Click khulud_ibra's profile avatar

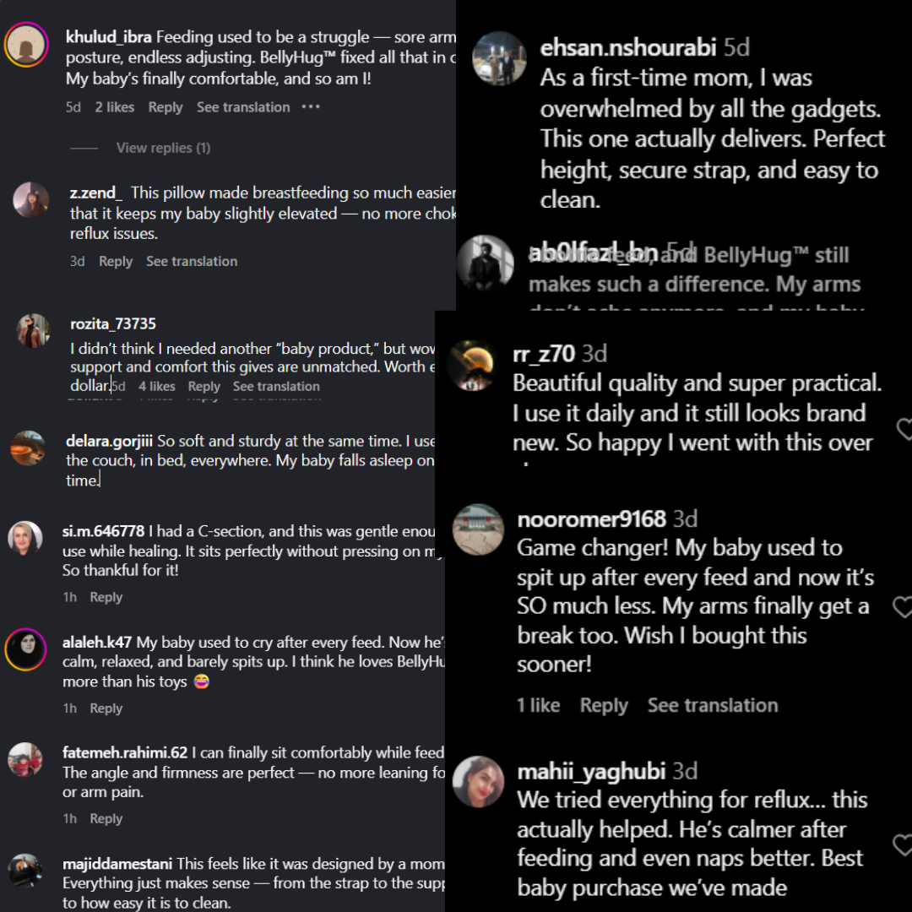pyautogui.click(x=26, y=44)
